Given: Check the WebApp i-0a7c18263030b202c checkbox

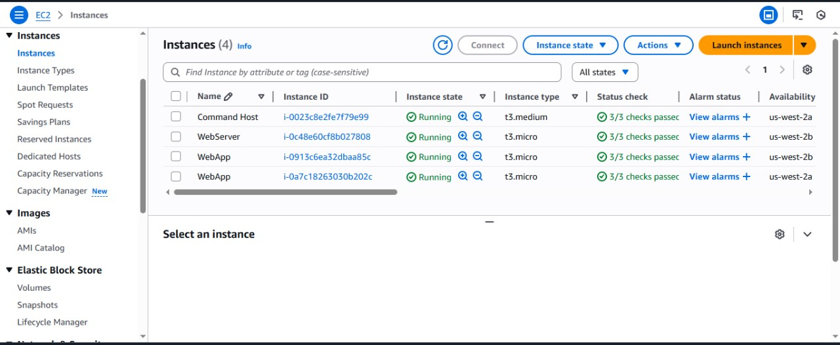Looking at the screenshot, I should 175,176.
